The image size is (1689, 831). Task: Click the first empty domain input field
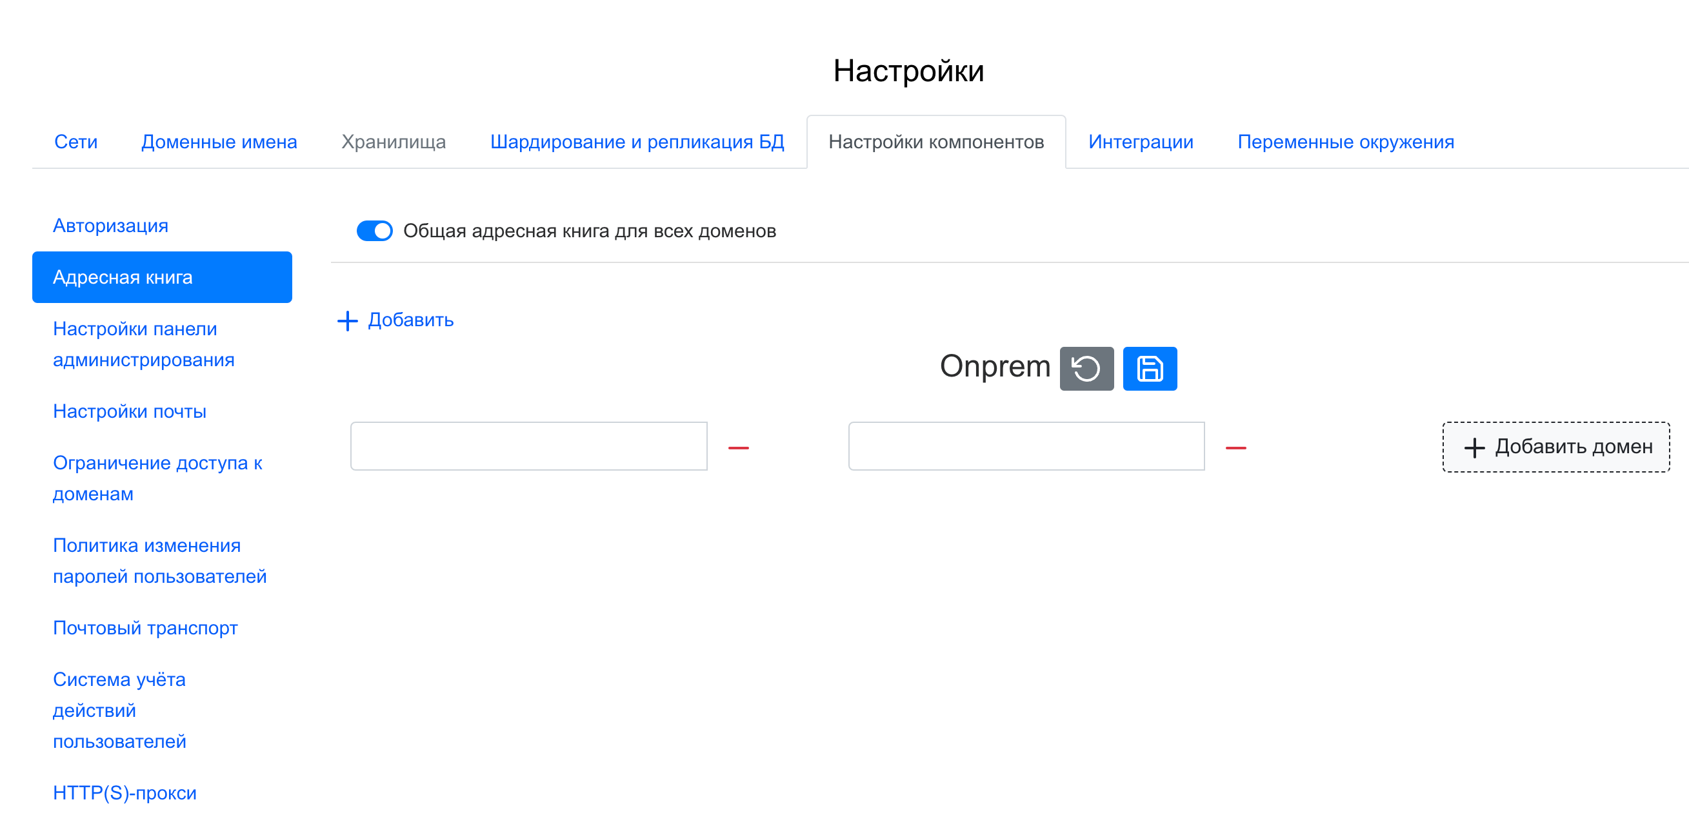click(x=528, y=445)
